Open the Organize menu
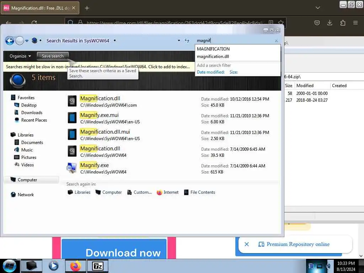Image resolution: width=364 pixels, height=273 pixels. coord(20,56)
